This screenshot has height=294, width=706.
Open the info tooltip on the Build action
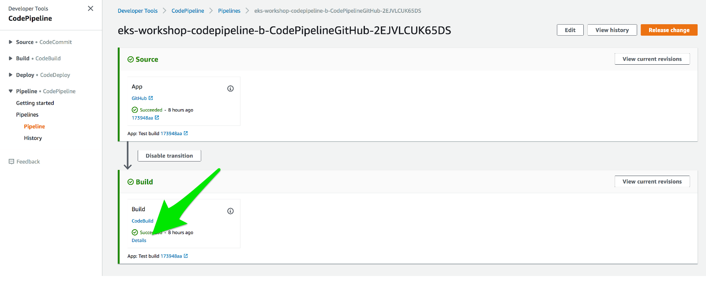click(230, 211)
